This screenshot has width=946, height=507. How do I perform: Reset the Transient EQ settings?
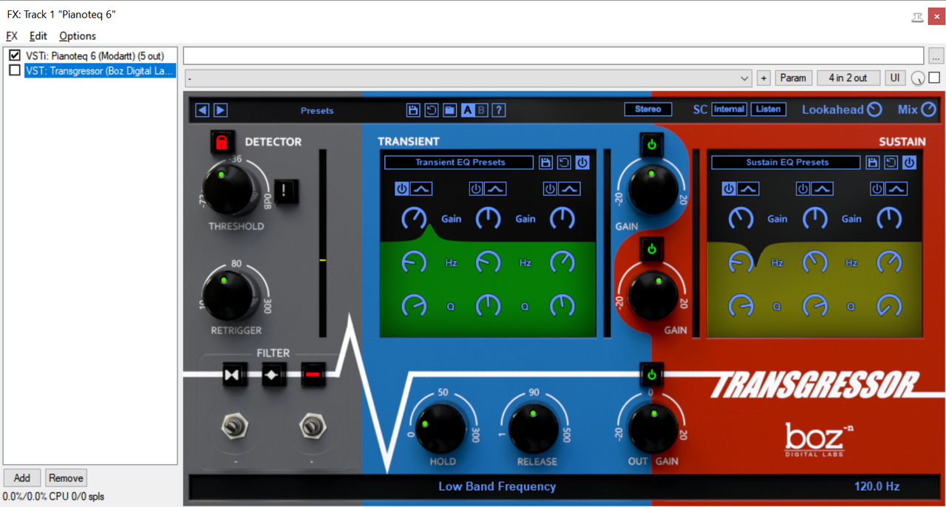coord(564,163)
